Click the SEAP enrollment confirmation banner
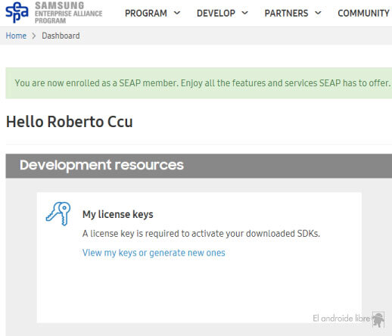392x336 pixels. tap(199, 83)
